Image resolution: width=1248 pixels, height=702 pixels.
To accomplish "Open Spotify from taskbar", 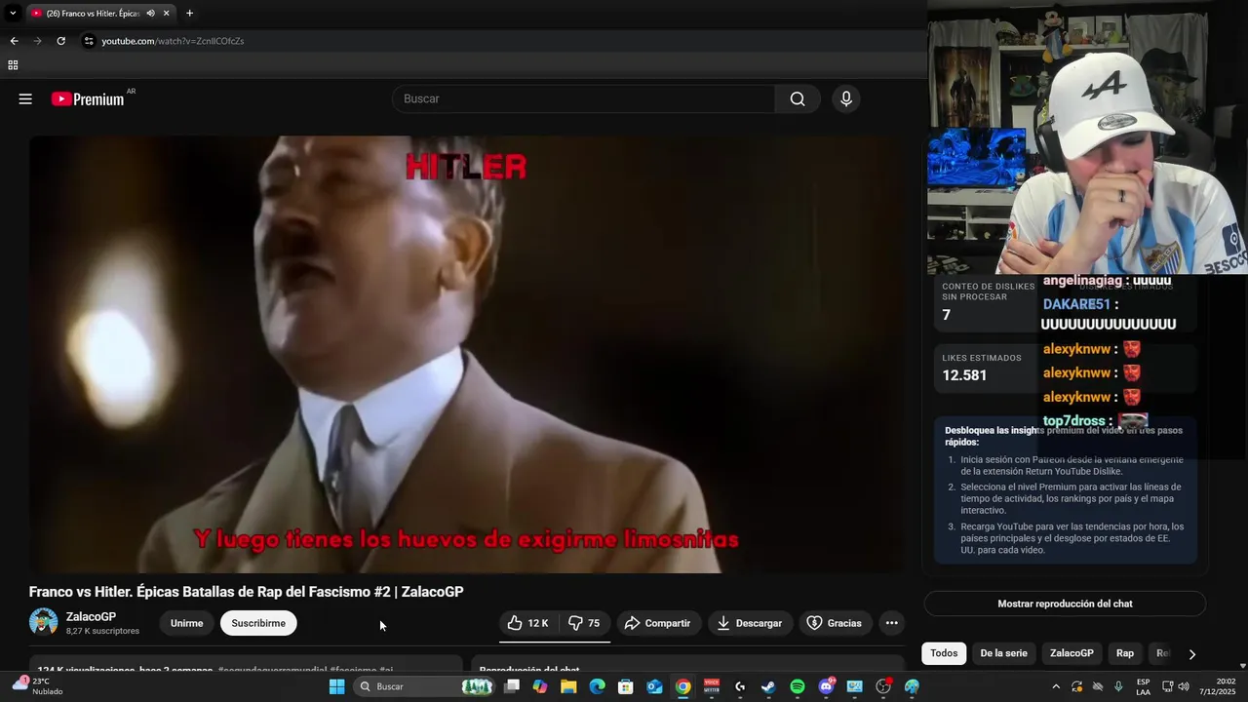I will pyautogui.click(x=797, y=686).
